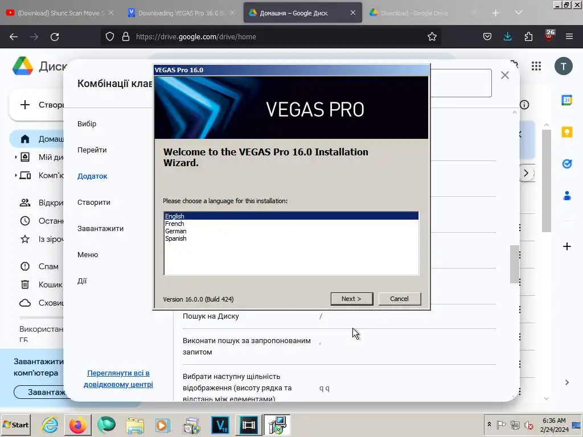
Task: Open Firefox extensions puzzle icon
Action: point(528,36)
